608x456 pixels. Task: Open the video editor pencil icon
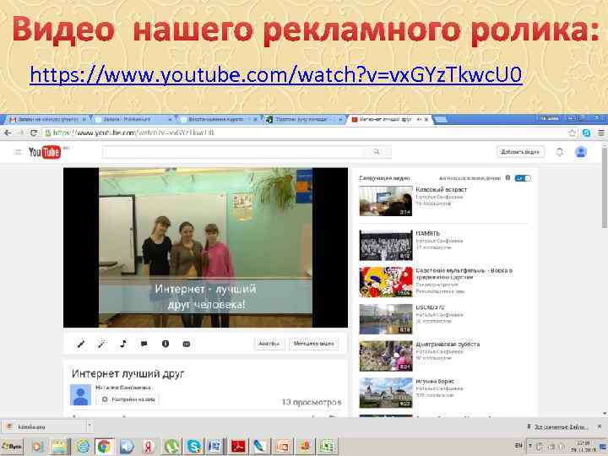coord(81,344)
